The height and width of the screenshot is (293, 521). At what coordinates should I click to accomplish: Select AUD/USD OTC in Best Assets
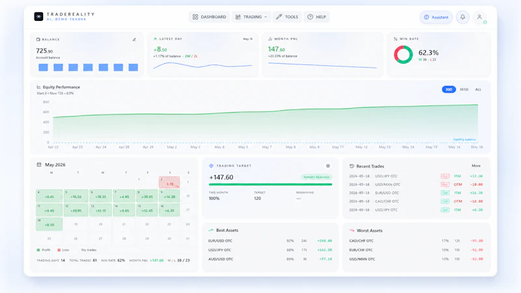point(270,259)
